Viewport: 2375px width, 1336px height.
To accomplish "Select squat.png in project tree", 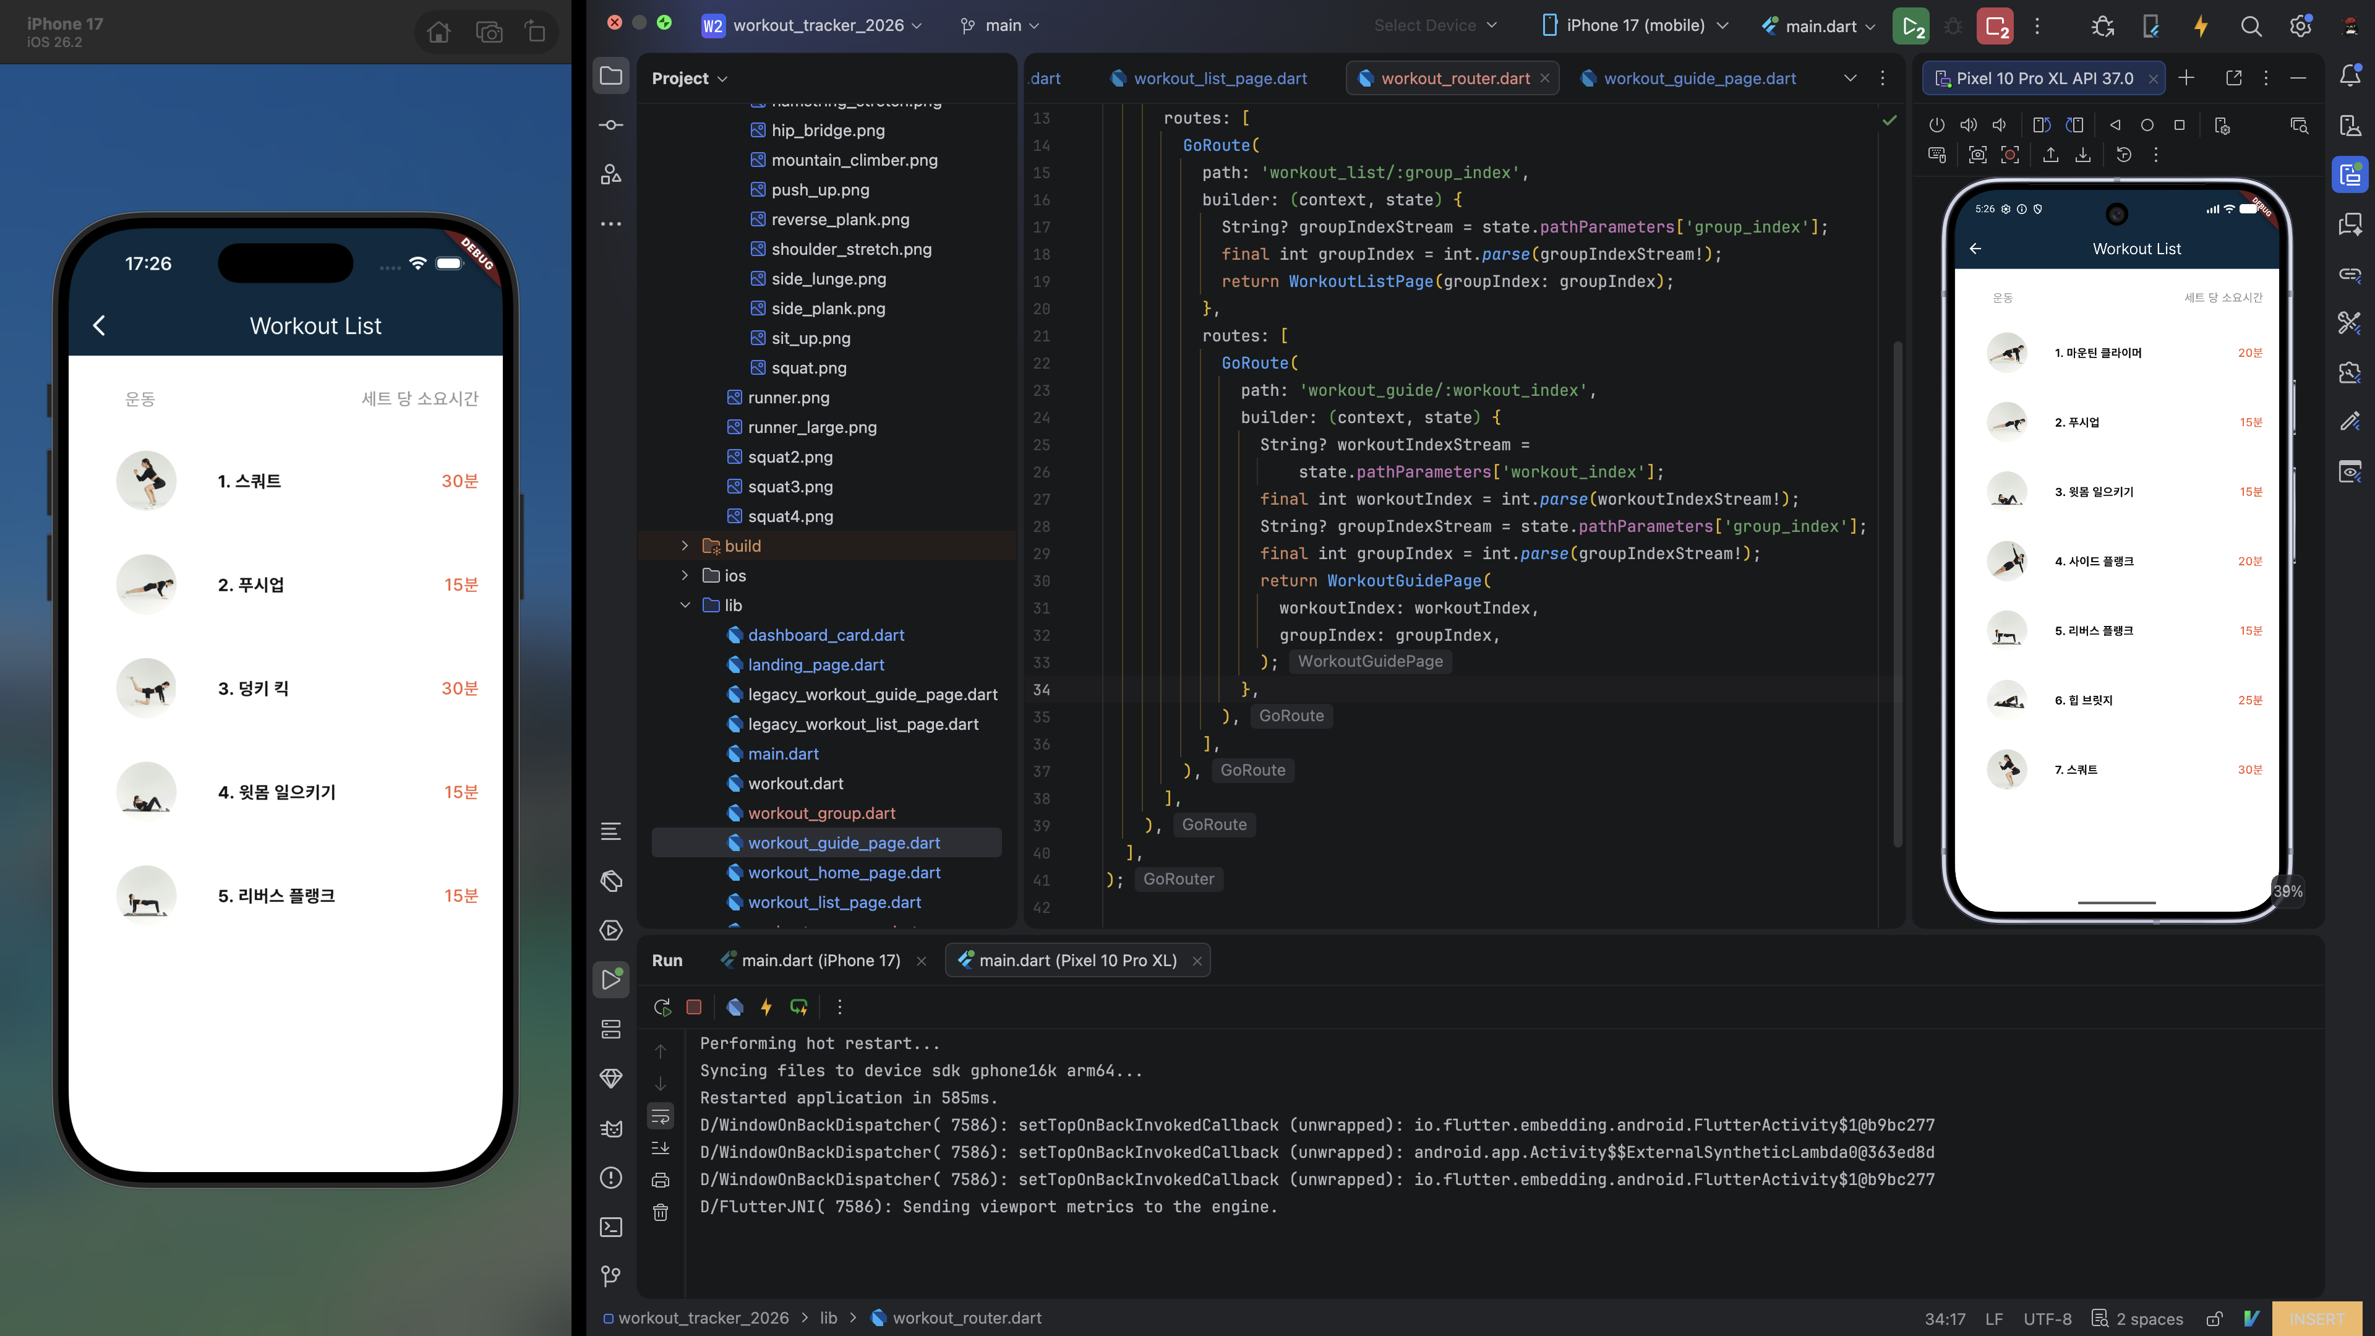I will [x=808, y=368].
